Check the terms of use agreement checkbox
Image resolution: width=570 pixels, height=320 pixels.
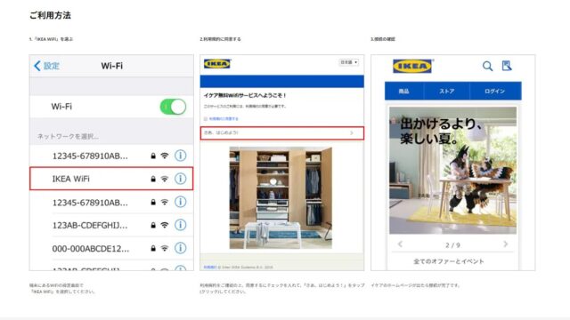coord(206,118)
